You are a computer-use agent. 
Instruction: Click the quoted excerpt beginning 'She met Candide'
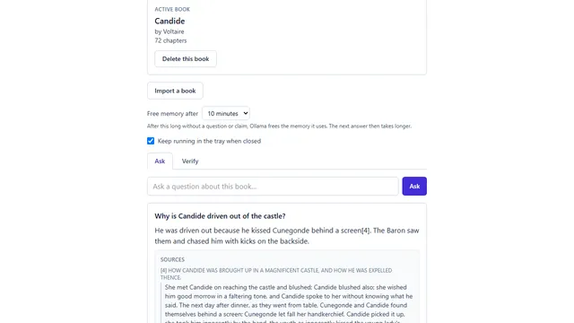(x=289, y=303)
